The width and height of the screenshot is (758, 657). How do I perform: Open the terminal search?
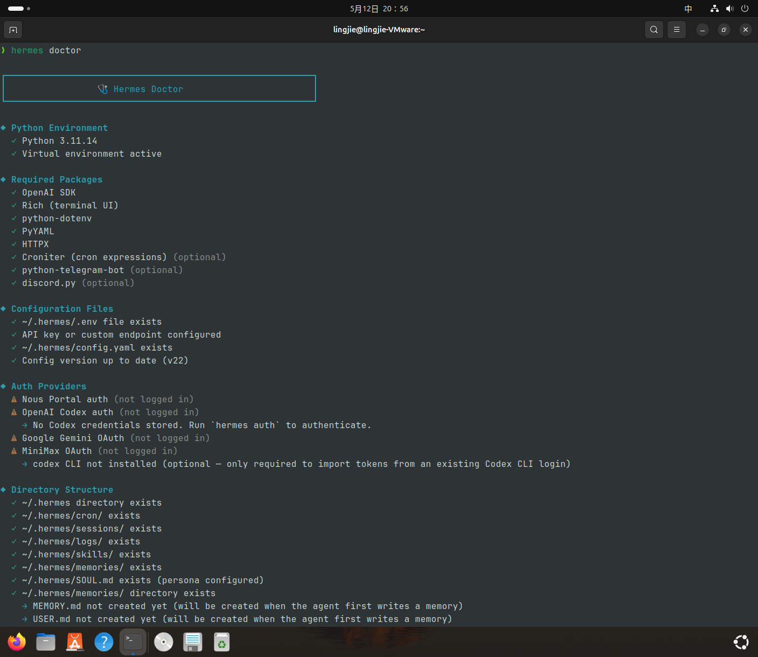point(654,30)
